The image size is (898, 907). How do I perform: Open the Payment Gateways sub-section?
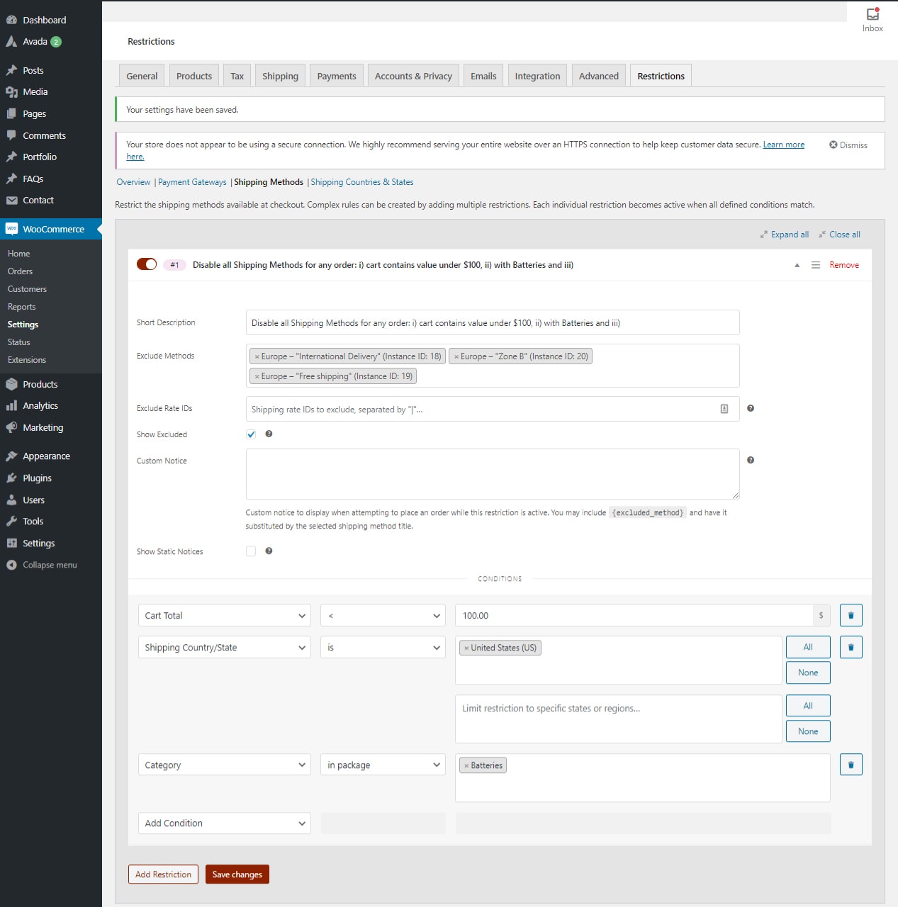point(192,182)
